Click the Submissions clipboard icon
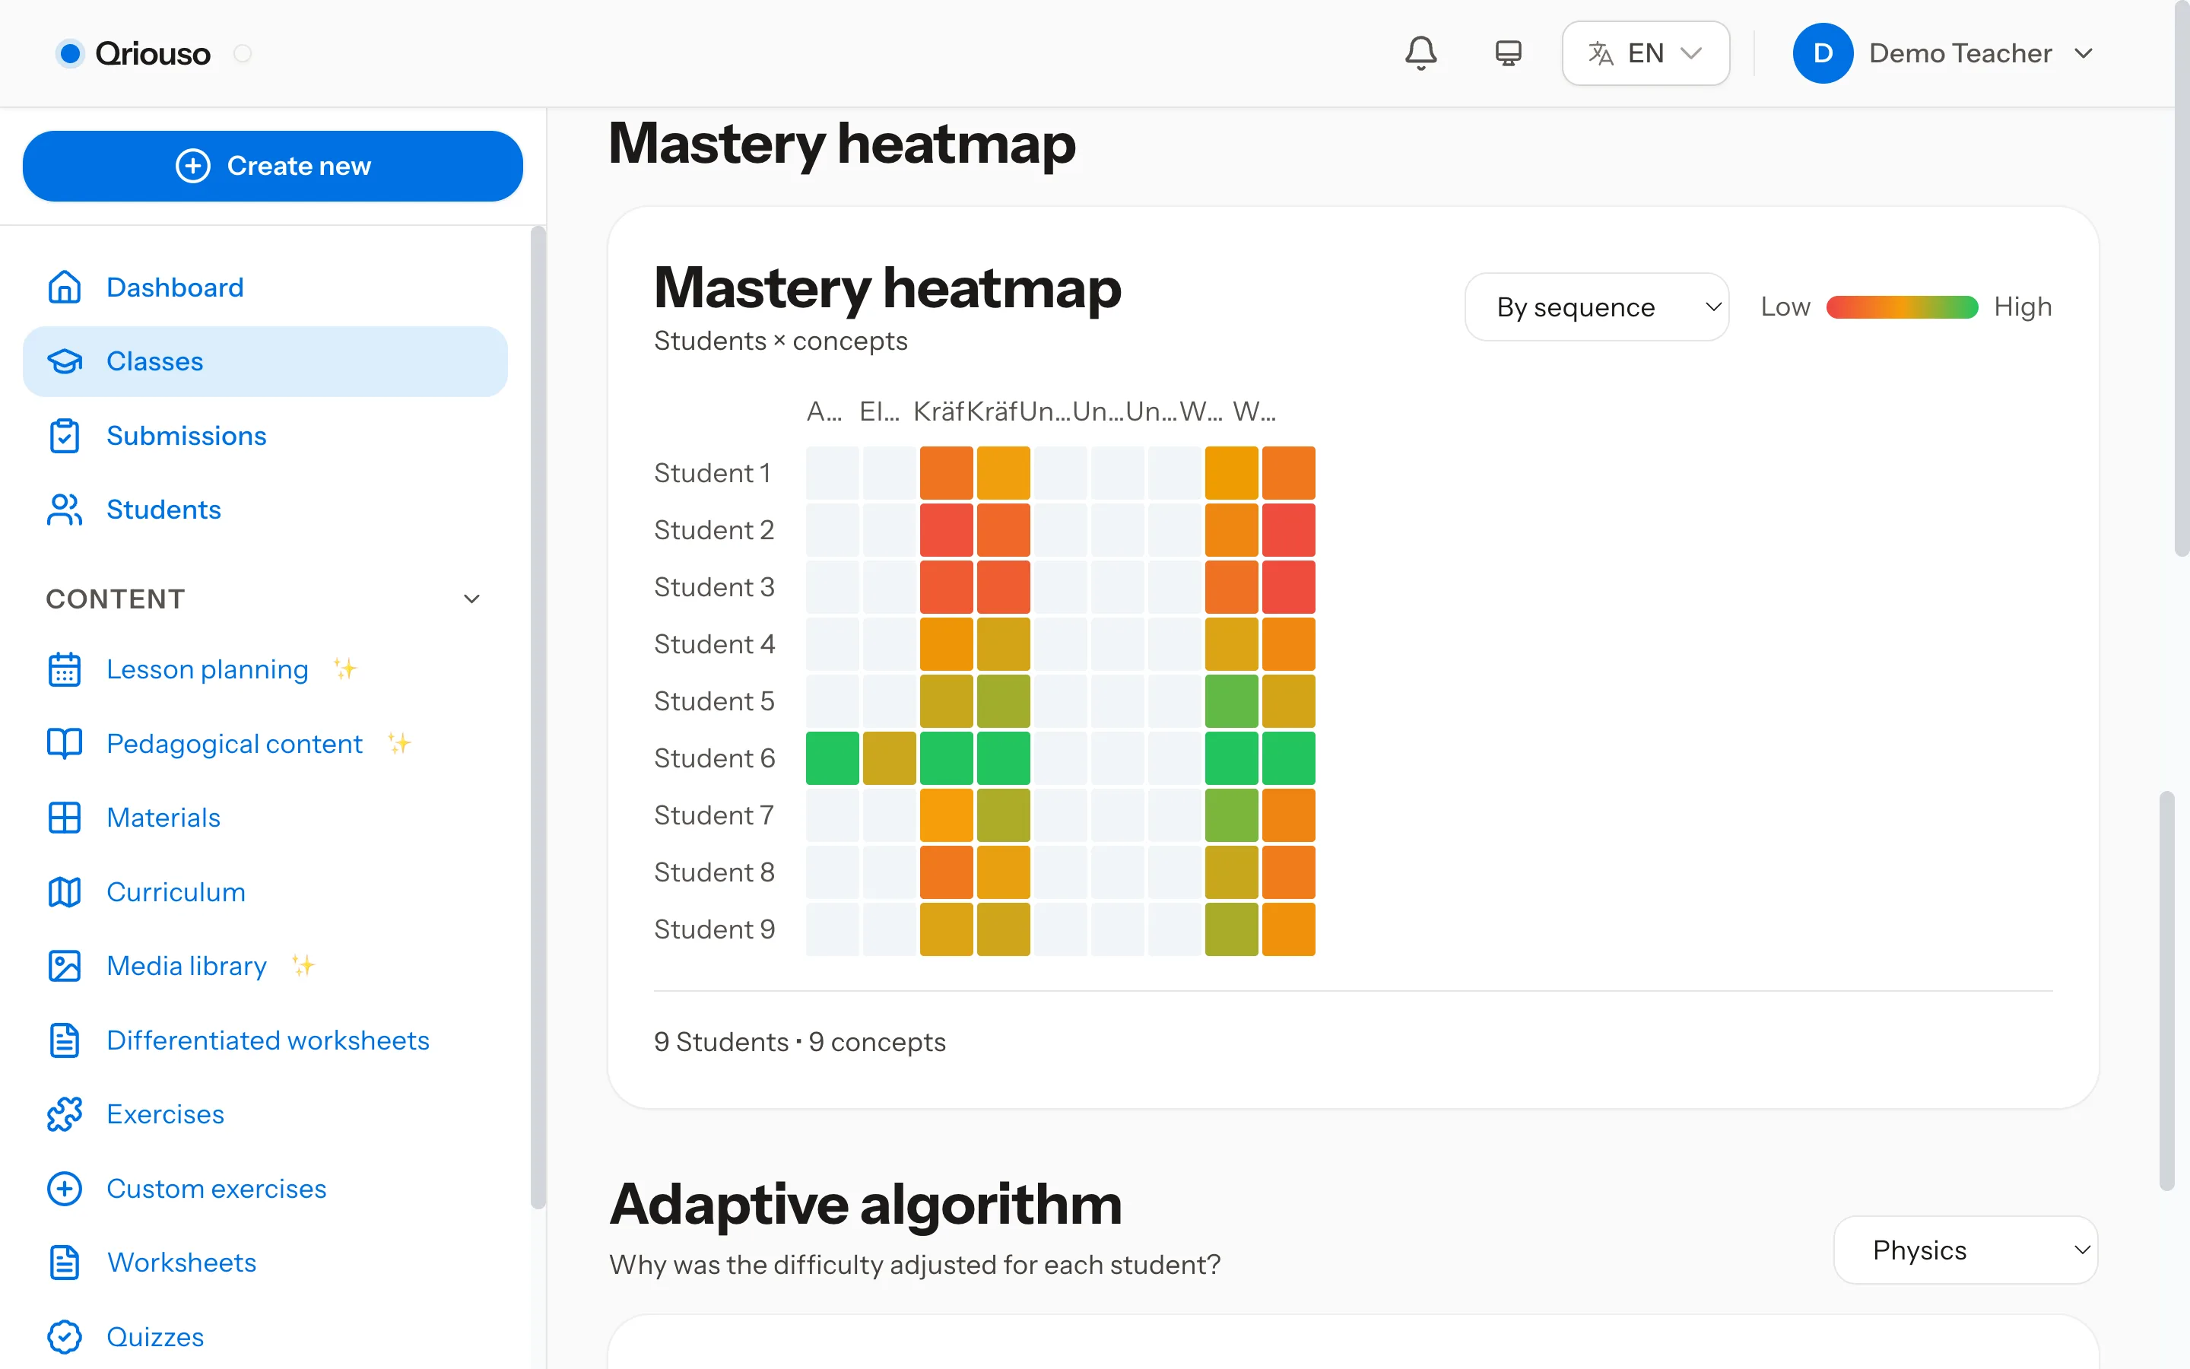 64,436
